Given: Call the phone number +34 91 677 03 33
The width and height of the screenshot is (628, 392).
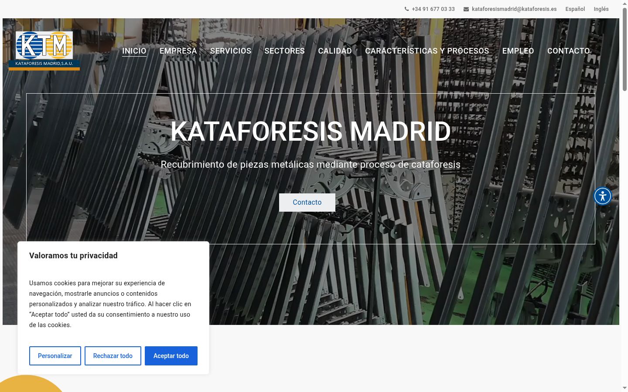Looking at the screenshot, I should 433,9.
